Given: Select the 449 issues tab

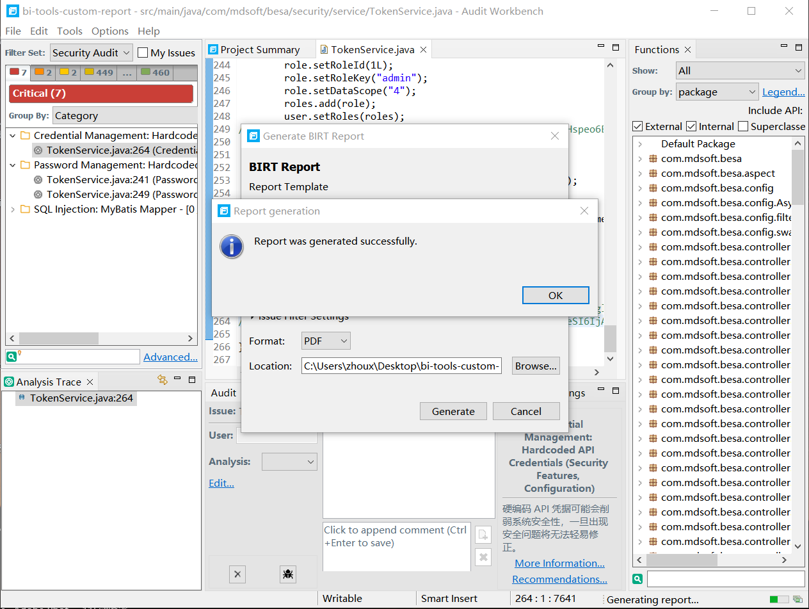Looking at the screenshot, I should tap(99, 72).
